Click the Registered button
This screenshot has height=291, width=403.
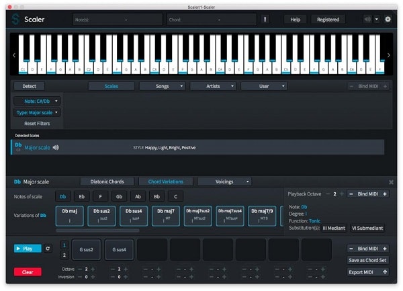[x=328, y=19]
